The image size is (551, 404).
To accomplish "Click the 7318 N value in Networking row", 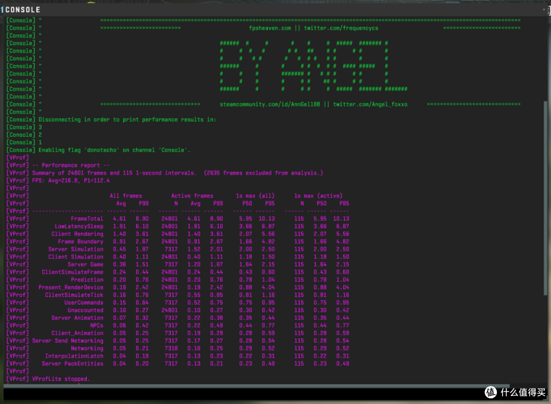I will pos(171,348).
